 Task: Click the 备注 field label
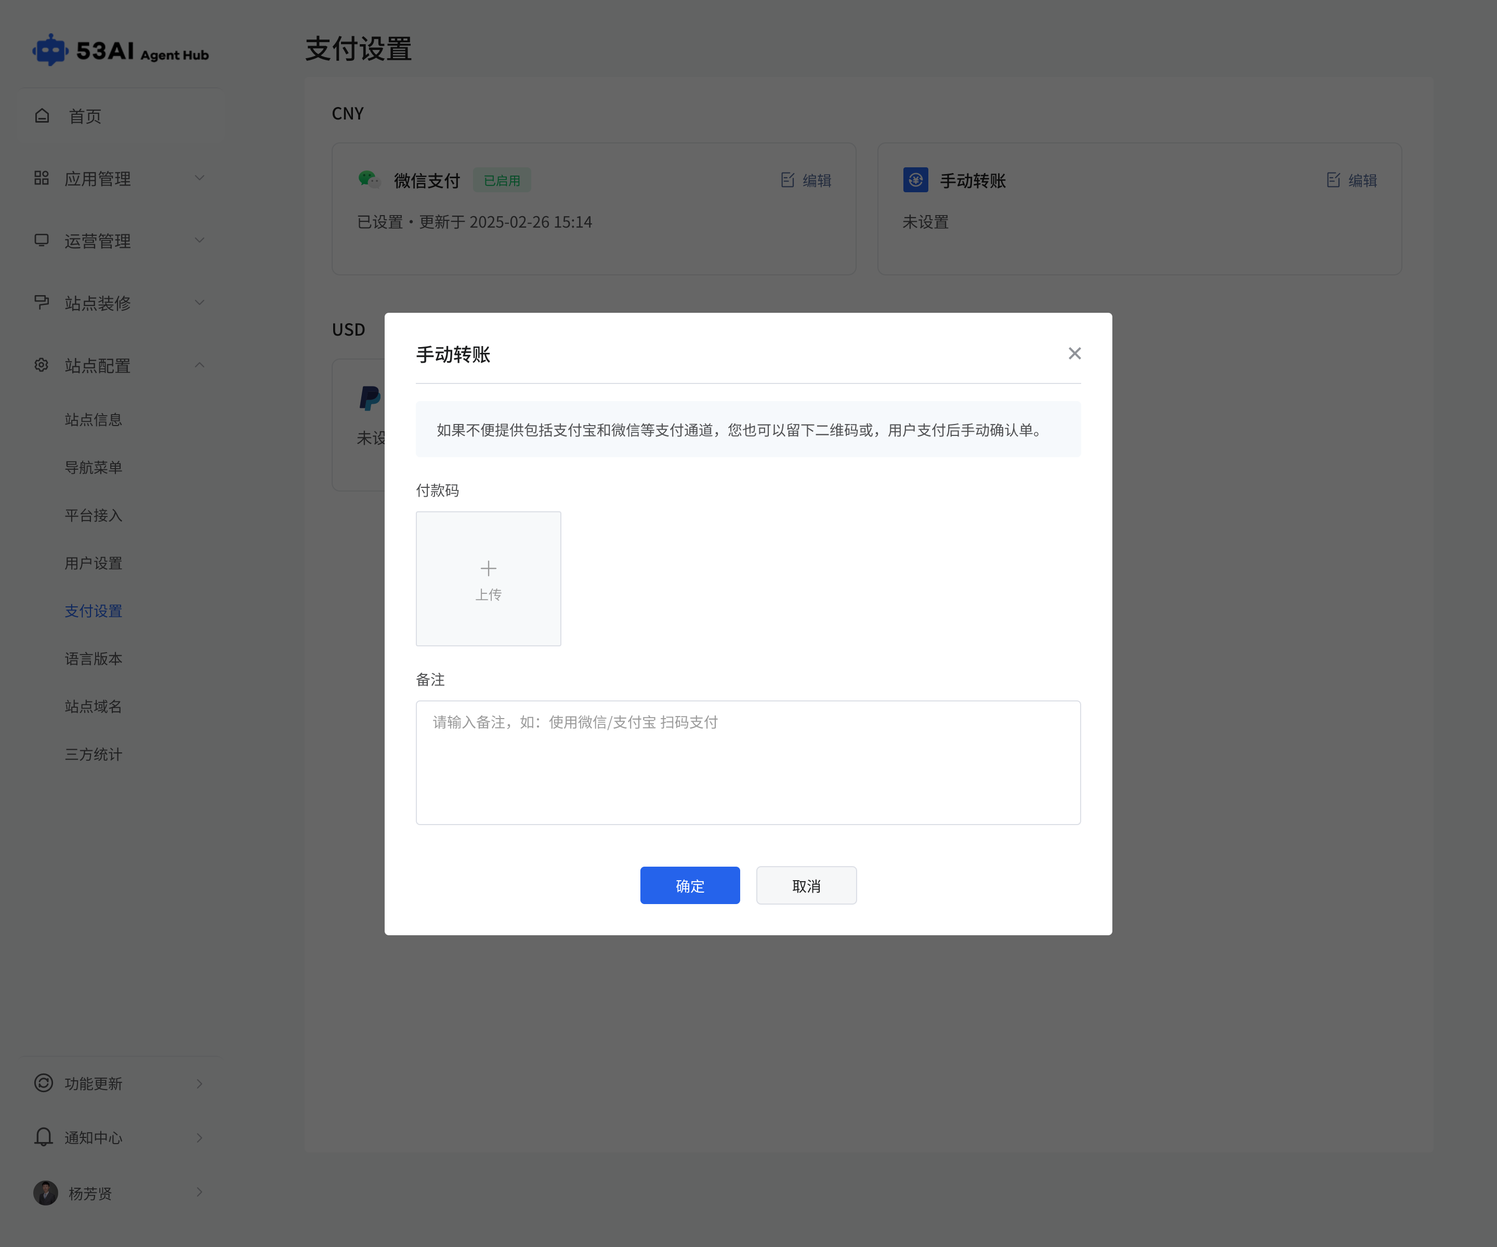(x=430, y=680)
